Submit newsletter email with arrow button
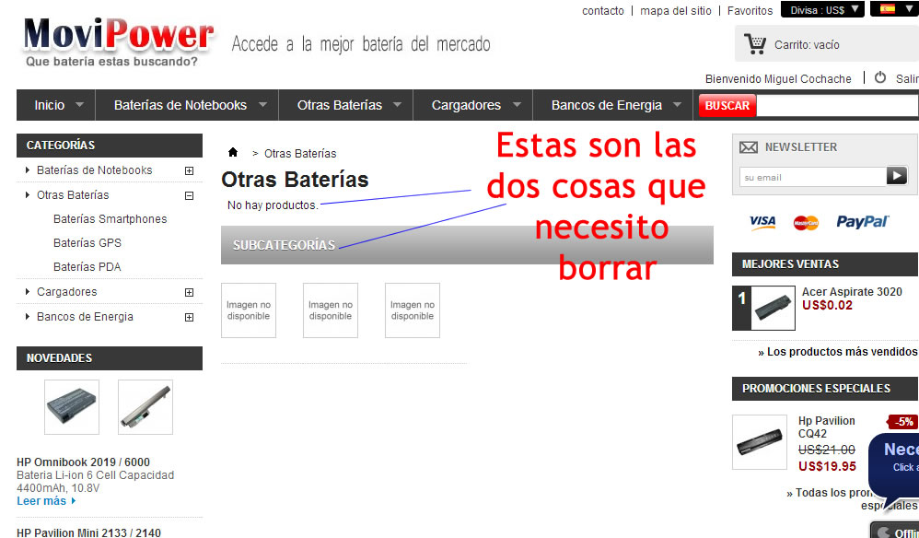 pos(897,176)
